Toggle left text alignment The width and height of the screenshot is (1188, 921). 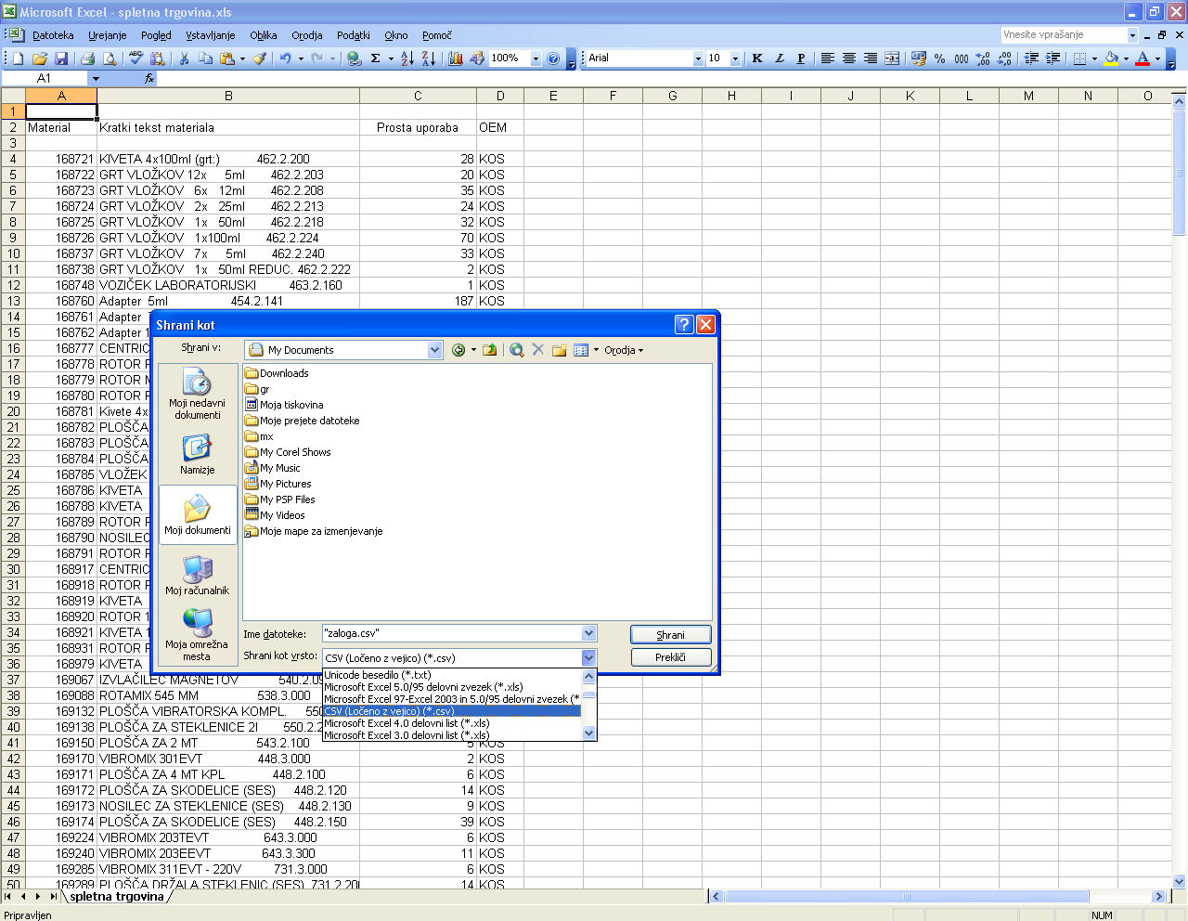828,58
